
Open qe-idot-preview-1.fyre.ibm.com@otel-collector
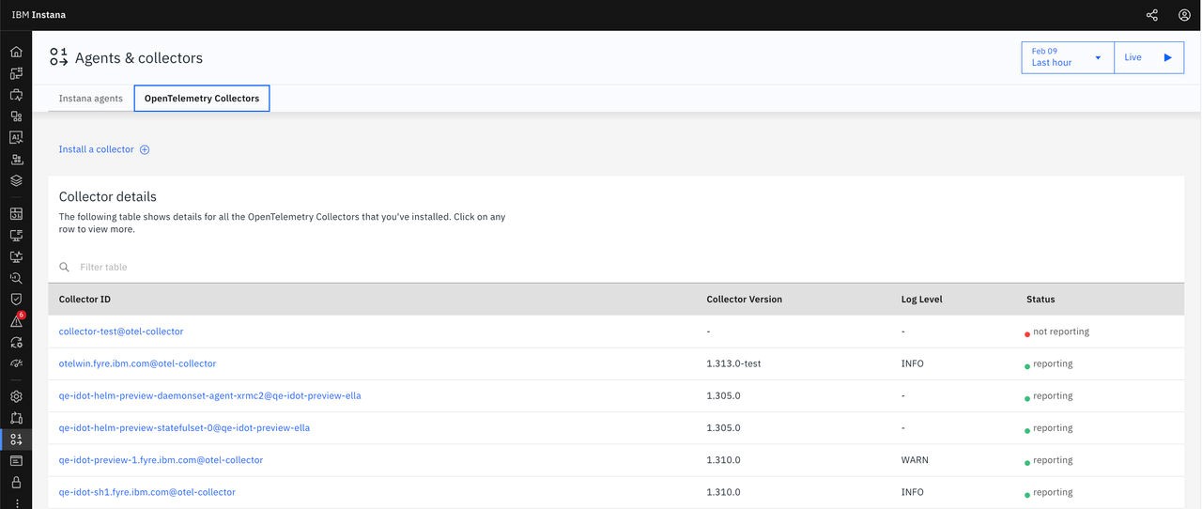(x=162, y=460)
